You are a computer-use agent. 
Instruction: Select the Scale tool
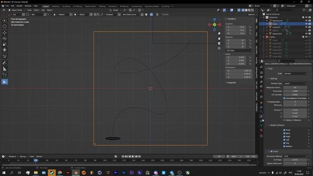click(4, 44)
